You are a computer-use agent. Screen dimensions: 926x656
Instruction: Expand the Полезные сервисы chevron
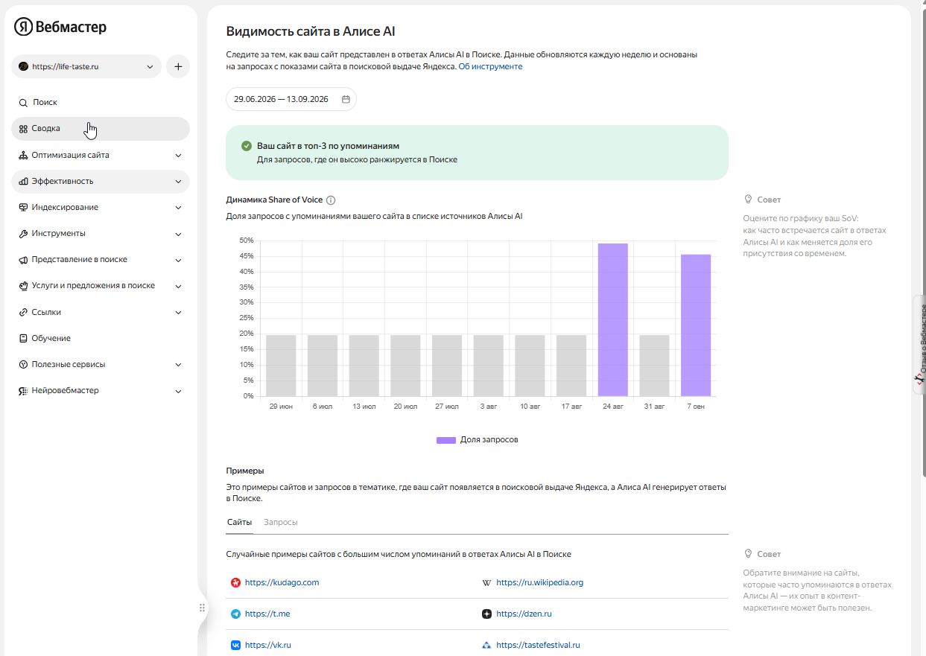tap(178, 365)
